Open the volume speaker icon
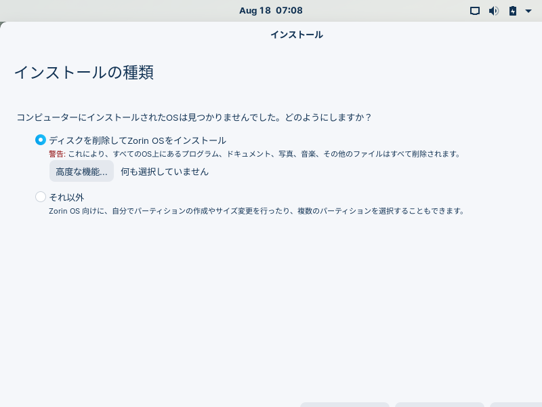This screenshot has height=407, width=542. [494, 11]
